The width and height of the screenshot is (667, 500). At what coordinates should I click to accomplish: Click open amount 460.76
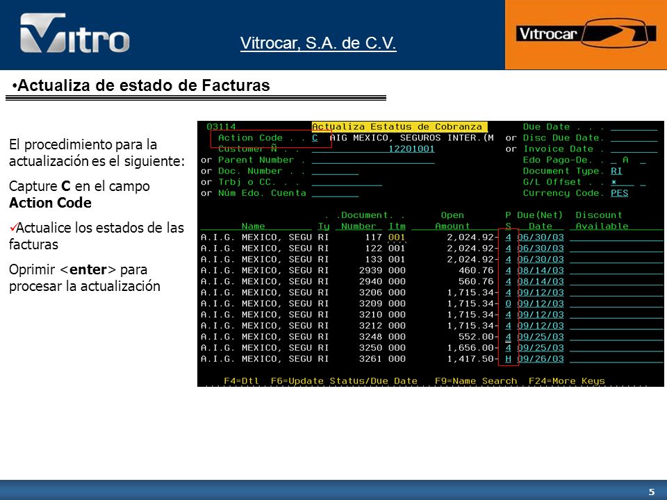476,270
